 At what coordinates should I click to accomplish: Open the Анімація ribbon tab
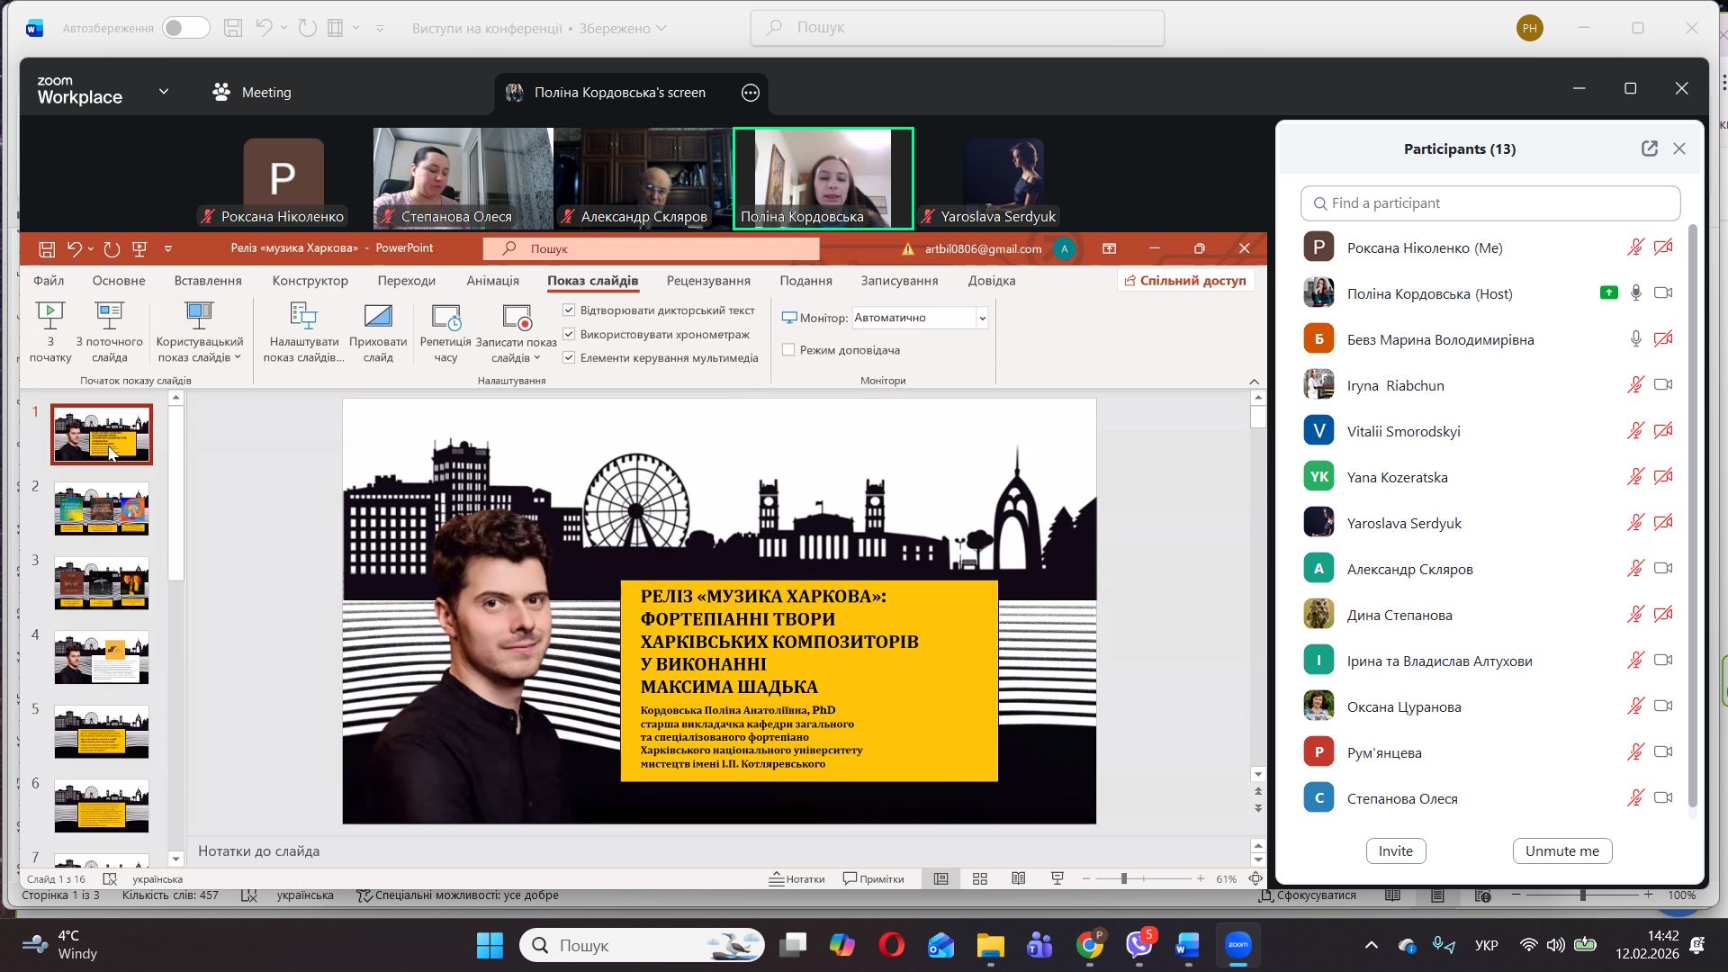point(492,281)
